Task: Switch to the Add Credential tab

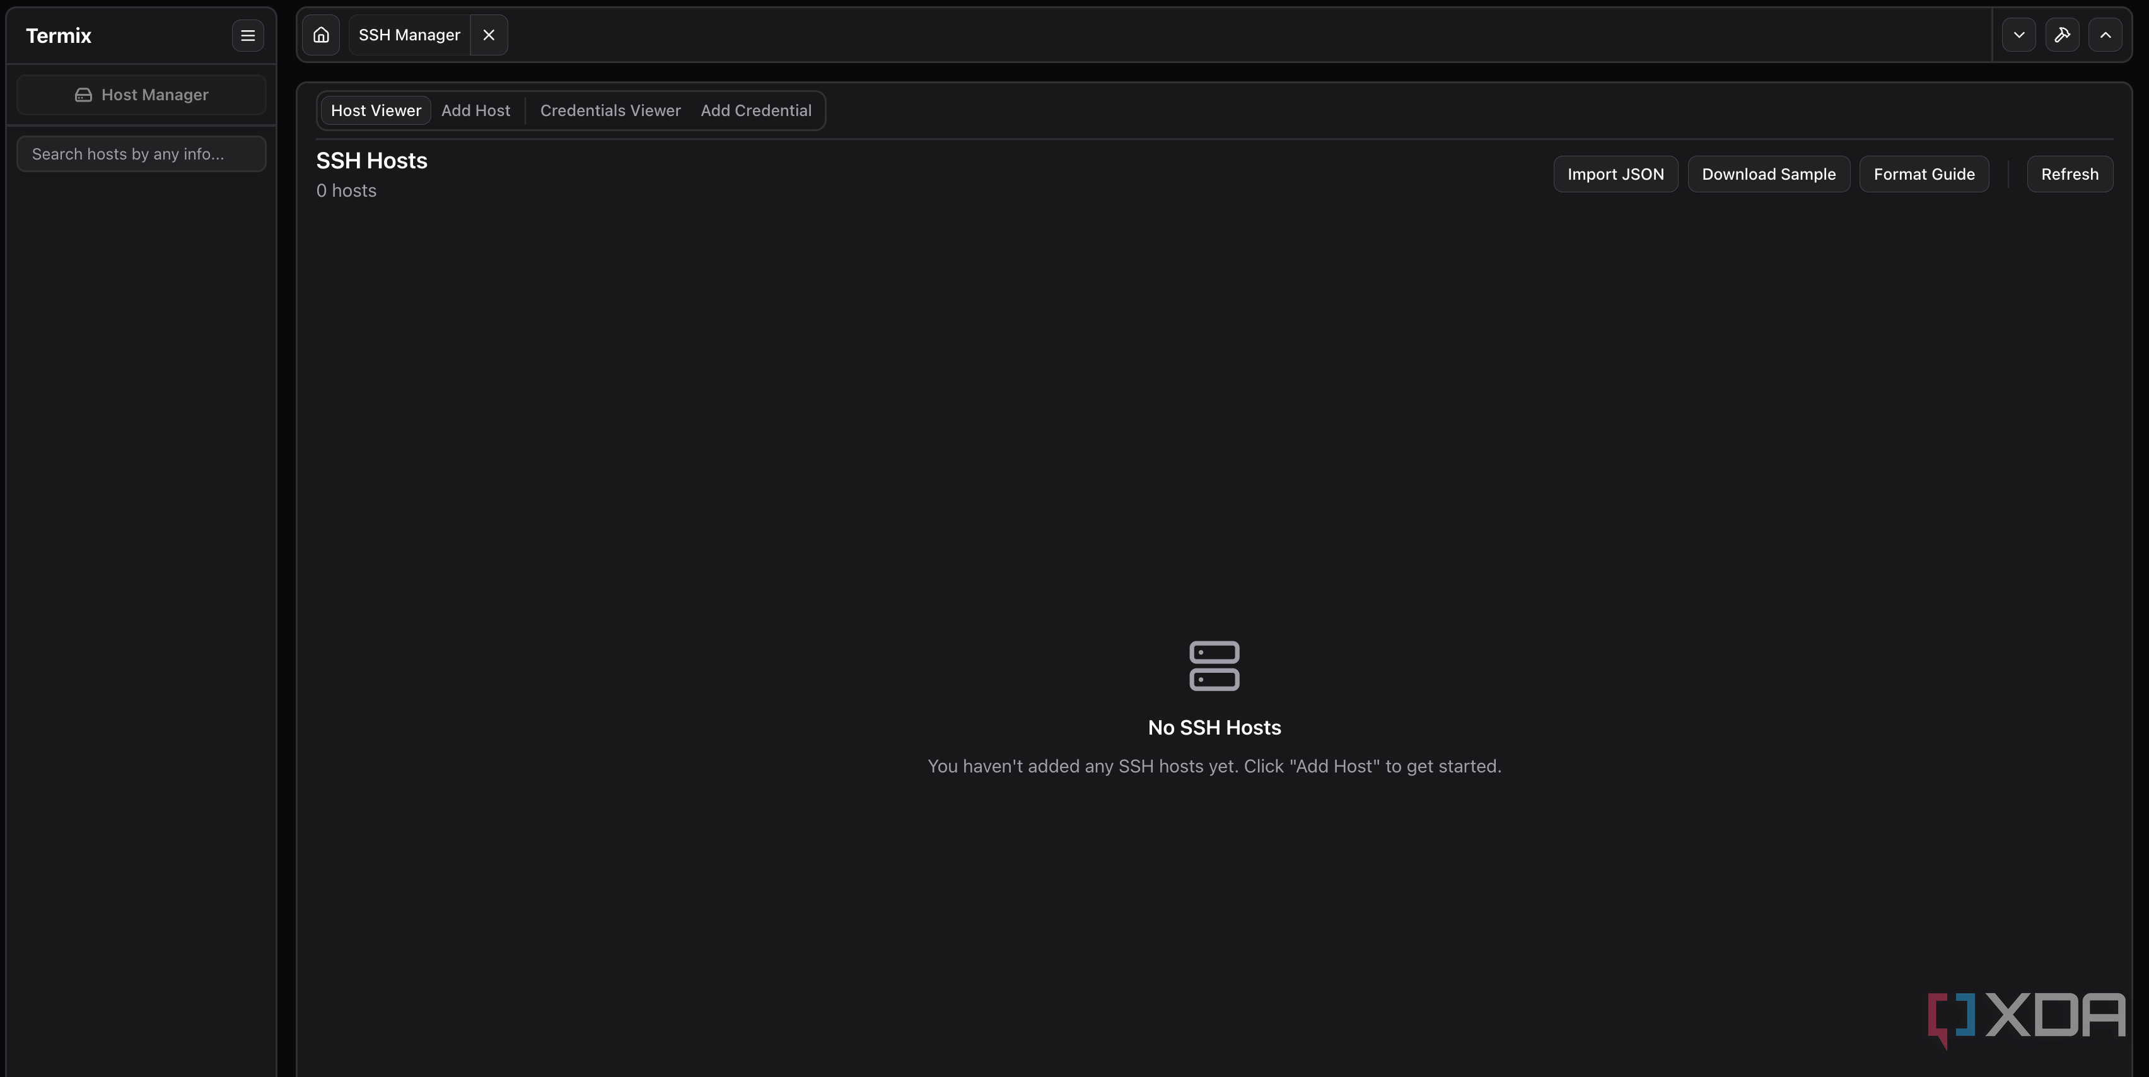Action: (x=756, y=111)
